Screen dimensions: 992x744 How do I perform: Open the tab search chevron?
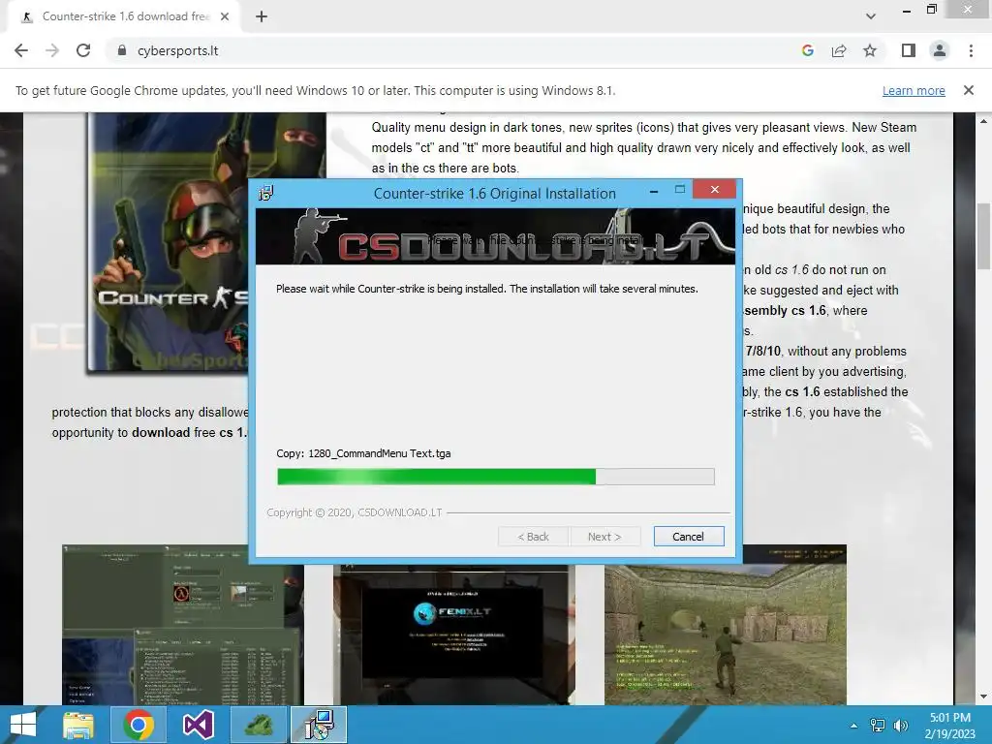871,16
